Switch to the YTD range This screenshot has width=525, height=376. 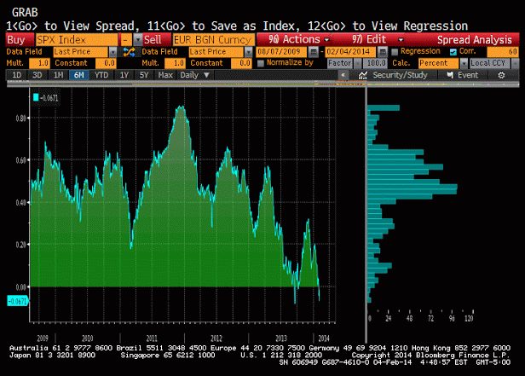click(x=101, y=75)
